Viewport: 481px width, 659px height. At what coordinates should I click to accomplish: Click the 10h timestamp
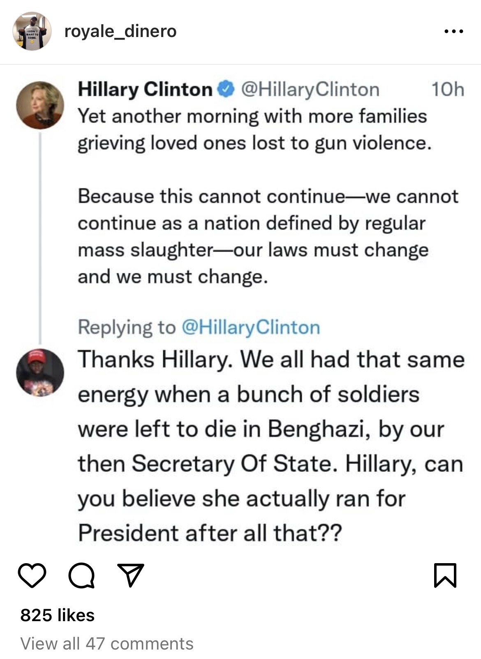pos(447,89)
